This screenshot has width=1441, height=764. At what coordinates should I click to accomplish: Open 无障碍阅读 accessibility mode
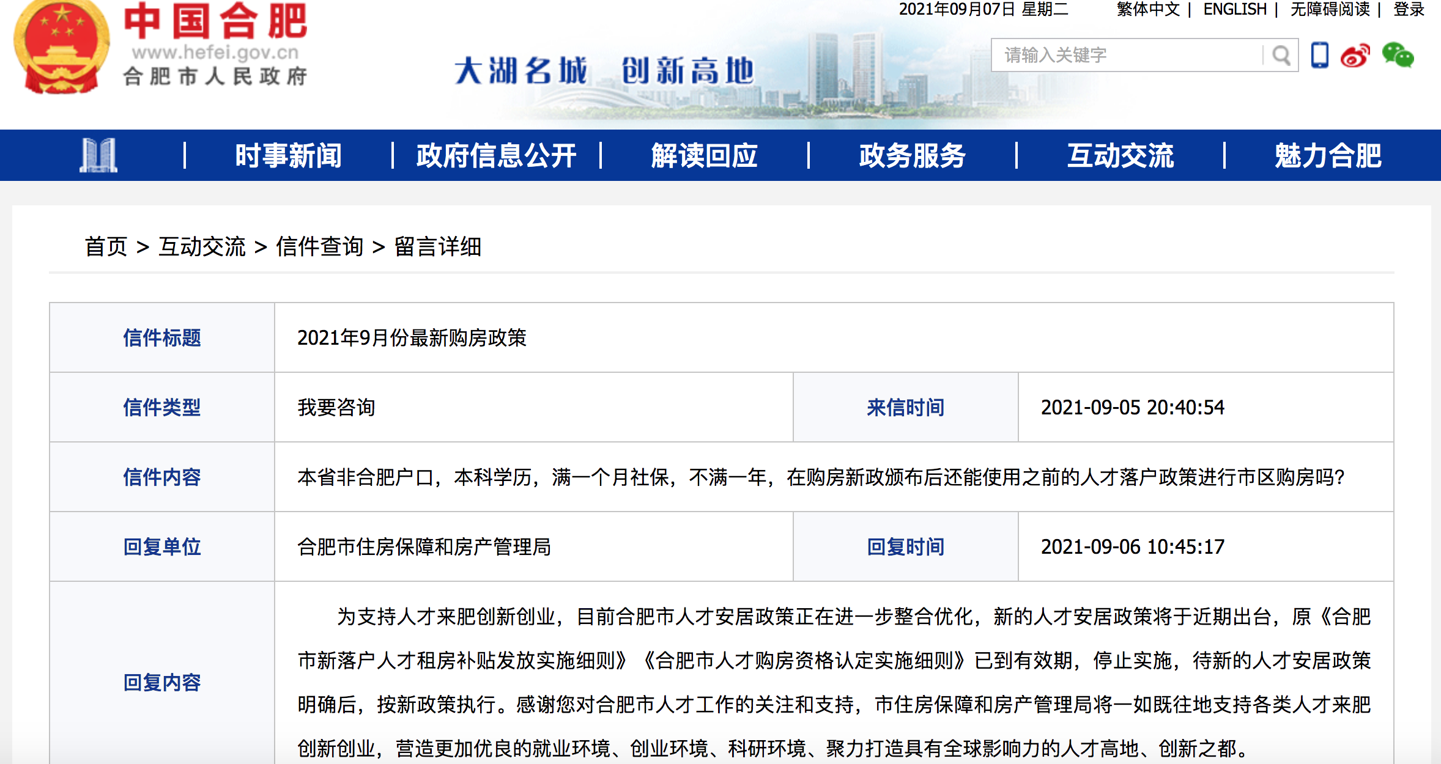pos(1330,9)
